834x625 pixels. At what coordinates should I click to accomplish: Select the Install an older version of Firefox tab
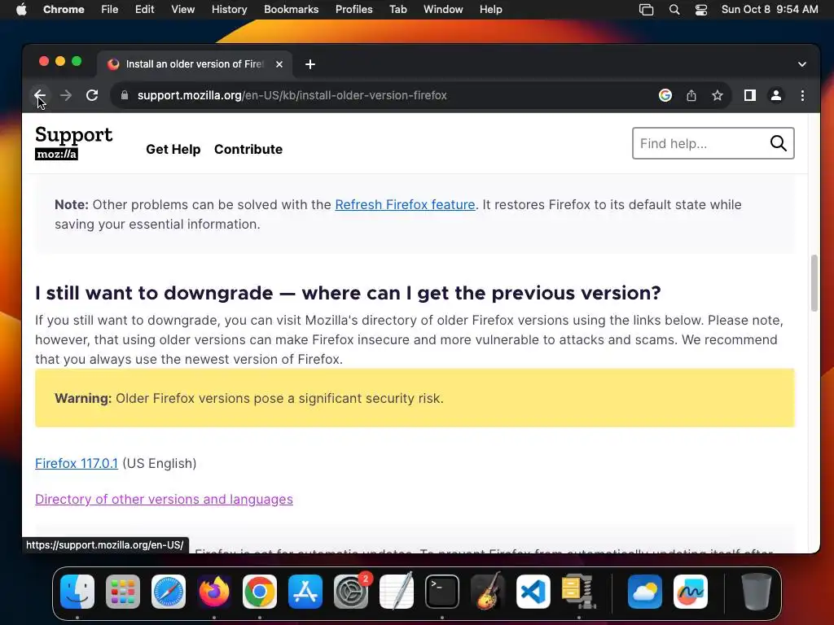click(x=195, y=64)
